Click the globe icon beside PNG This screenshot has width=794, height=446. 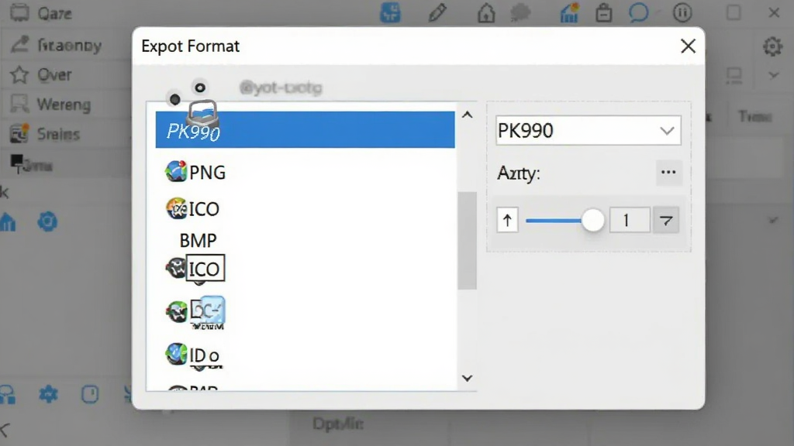click(x=176, y=171)
